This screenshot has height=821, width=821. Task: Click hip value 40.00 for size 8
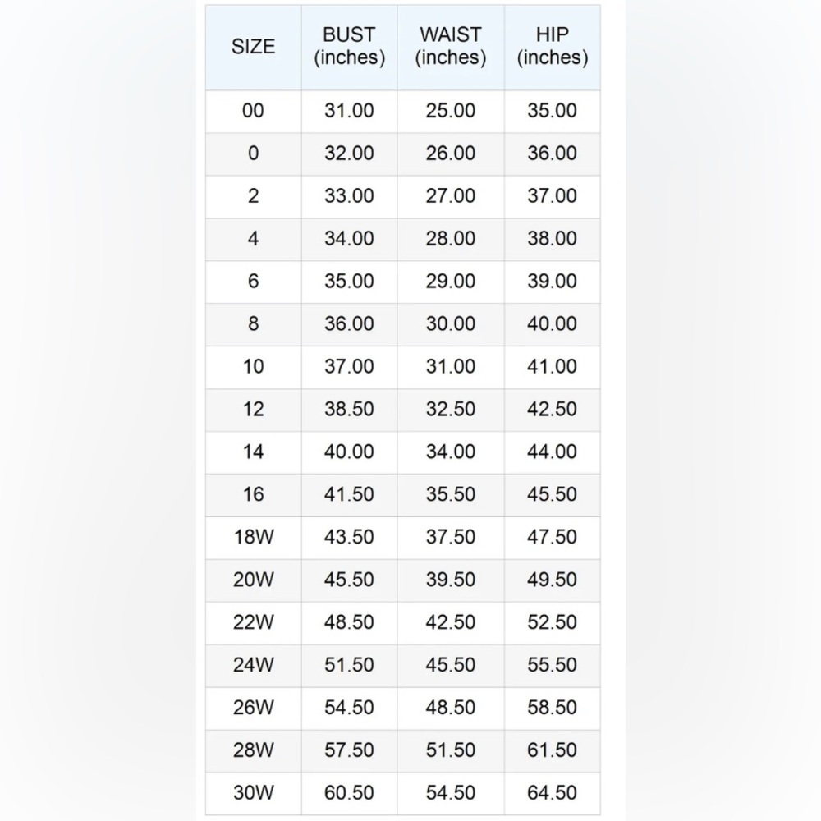(x=552, y=324)
